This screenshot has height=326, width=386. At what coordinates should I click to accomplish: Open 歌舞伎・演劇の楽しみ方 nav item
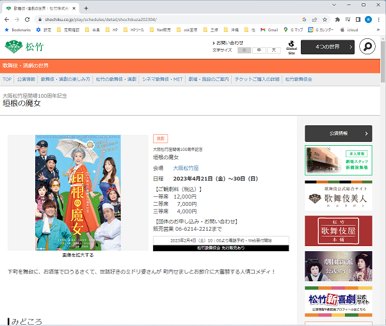click(x=65, y=79)
